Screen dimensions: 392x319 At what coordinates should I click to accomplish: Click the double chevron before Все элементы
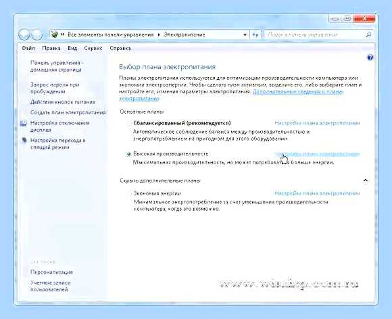62,34
